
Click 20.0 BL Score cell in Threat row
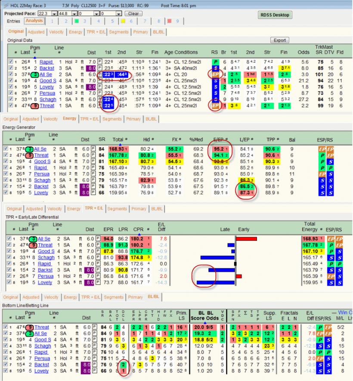coord(199,327)
